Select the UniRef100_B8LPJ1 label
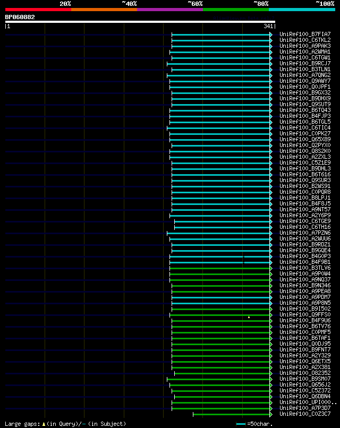Viewport: 340px width, 428px height. (x=305, y=198)
